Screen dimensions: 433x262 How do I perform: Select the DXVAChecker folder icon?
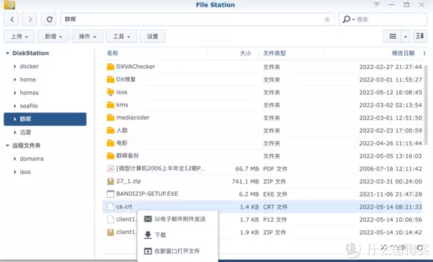tap(110, 67)
